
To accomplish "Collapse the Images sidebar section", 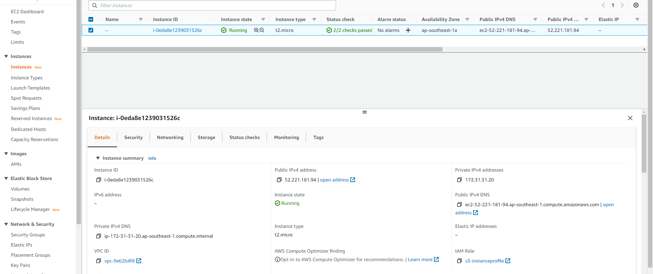I will tap(6, 154).
